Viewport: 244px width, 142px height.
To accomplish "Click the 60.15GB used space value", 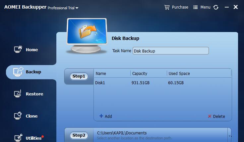I will 176,83.
